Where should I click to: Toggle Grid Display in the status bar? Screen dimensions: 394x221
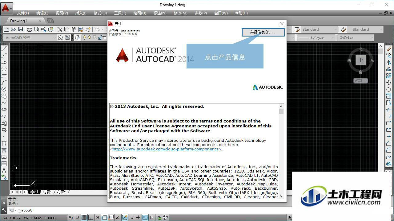[x=84, y=218]
